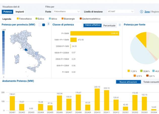Click chevron arrow of Fonte combo box

pyautogui.click(x=78, y=12)
